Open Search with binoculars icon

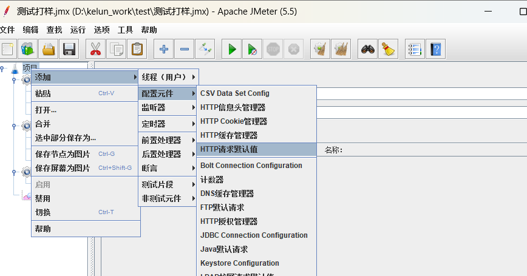click(368, 49)
